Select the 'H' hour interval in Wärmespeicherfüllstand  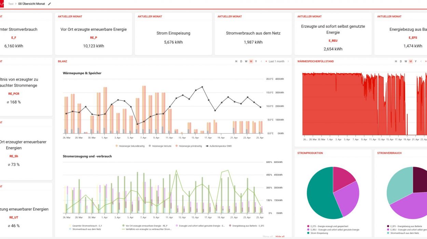click(396, 61)
